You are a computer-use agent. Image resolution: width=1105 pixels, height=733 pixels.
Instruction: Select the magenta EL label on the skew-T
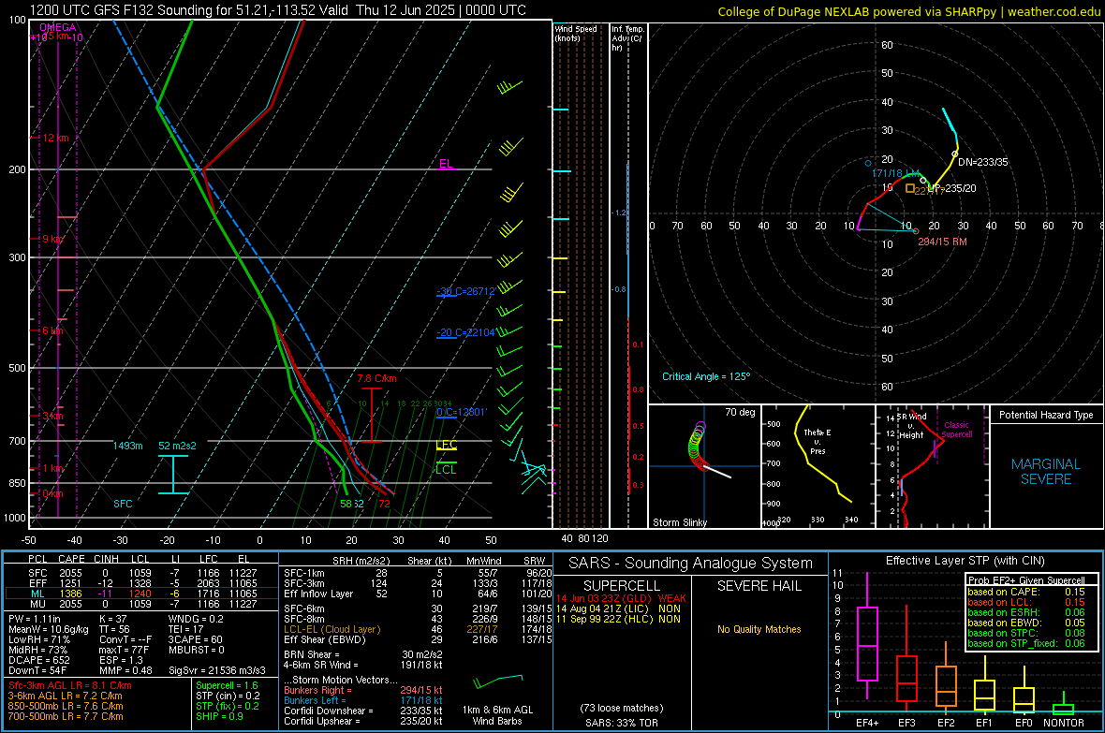coord(446,164)
